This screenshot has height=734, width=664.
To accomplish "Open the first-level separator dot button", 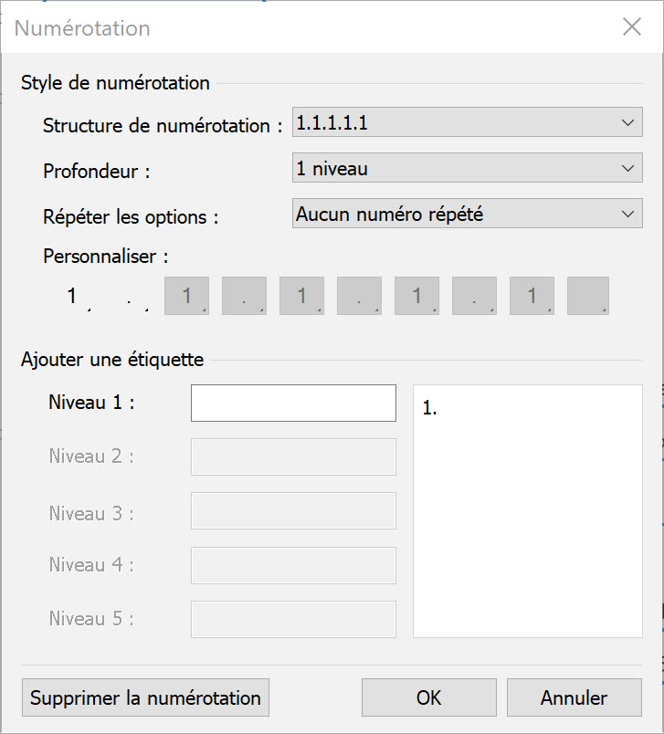I will pos(130,297).
